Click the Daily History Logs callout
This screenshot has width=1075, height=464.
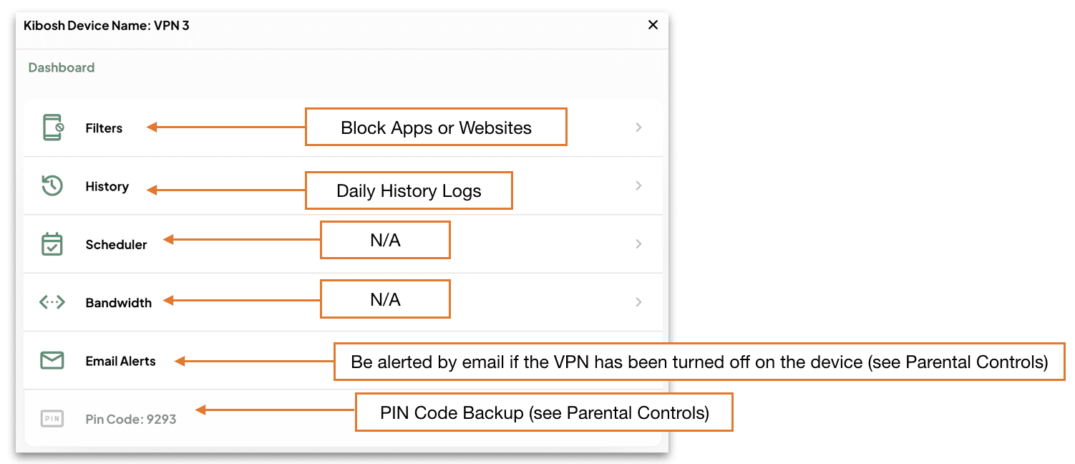[x=409, y=190]
